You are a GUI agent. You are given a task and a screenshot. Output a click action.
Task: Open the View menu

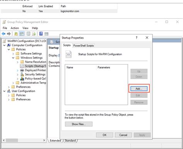pos(25,28)
